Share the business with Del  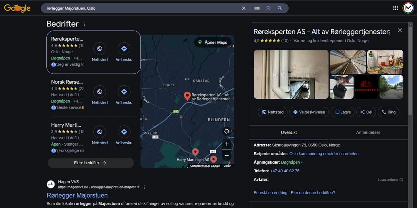pos(366,112)
